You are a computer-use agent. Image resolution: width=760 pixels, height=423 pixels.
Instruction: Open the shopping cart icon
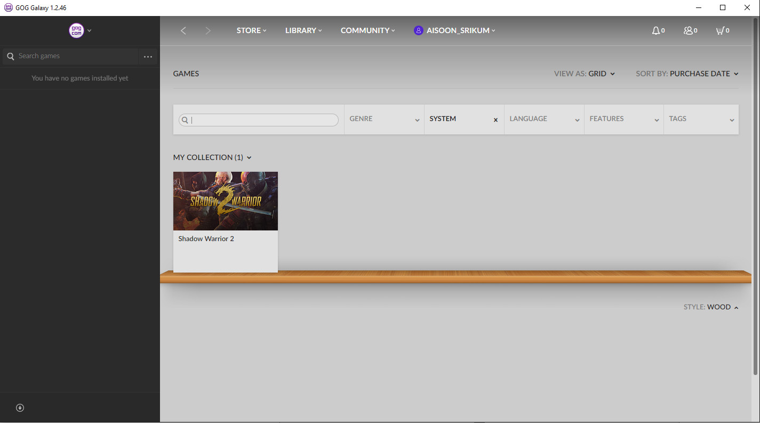pos(720,30)
